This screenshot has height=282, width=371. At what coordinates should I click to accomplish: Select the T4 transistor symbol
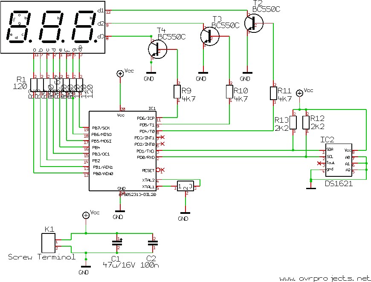click(x=158, y=49)
